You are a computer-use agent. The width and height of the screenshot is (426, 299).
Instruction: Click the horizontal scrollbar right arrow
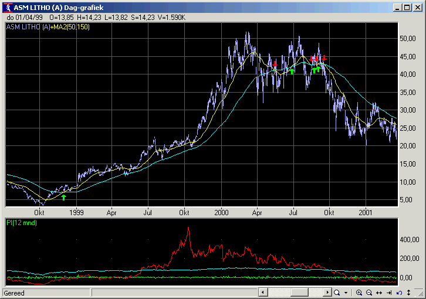[x=327, y=293]
